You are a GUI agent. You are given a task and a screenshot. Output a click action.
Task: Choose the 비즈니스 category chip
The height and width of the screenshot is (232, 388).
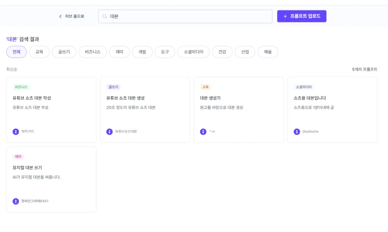(93, 52)
